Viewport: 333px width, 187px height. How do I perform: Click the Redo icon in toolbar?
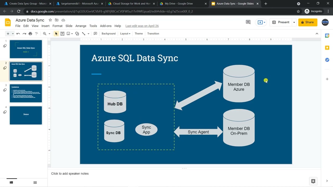pos(24,34)
